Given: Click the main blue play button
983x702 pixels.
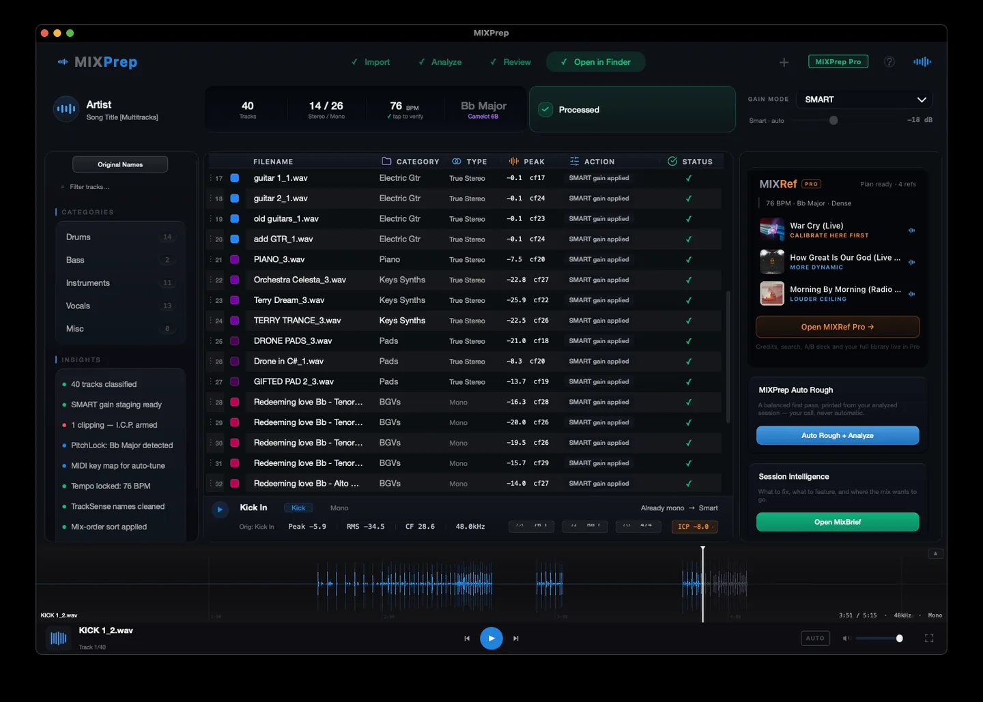Looking at the screenshot, I should [x=491, y=639].
